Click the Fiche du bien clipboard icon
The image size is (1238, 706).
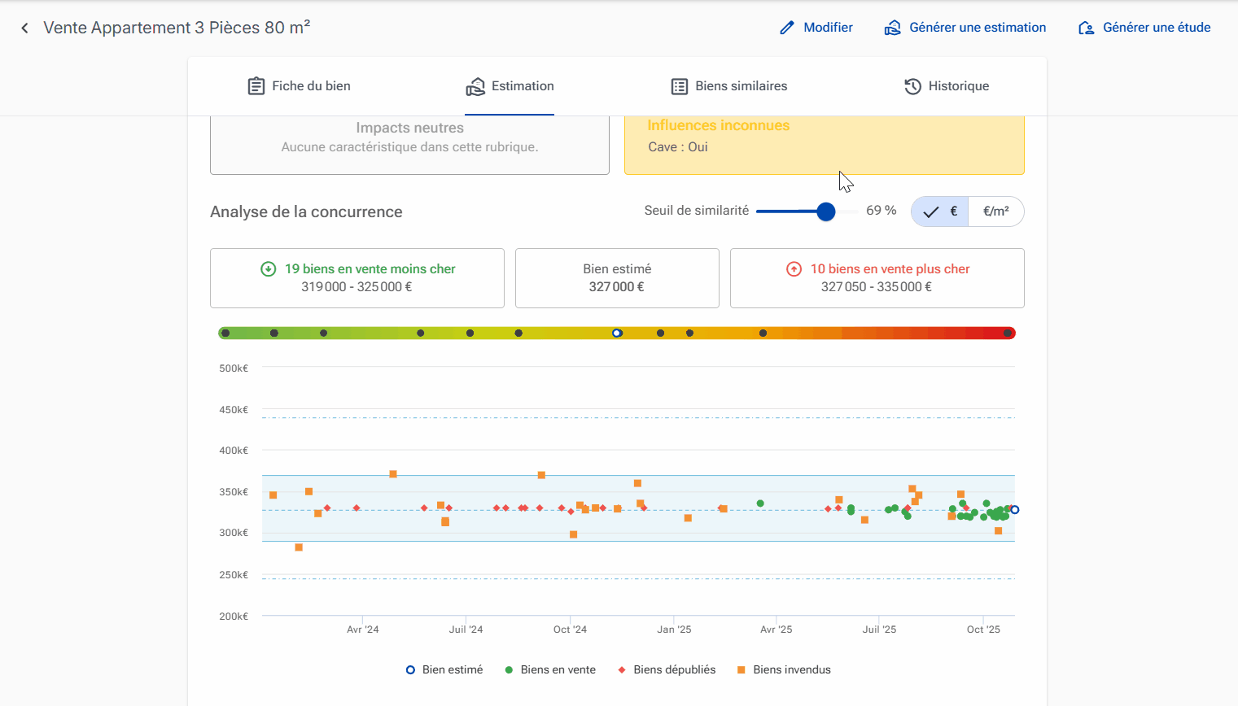coord(256,86)
